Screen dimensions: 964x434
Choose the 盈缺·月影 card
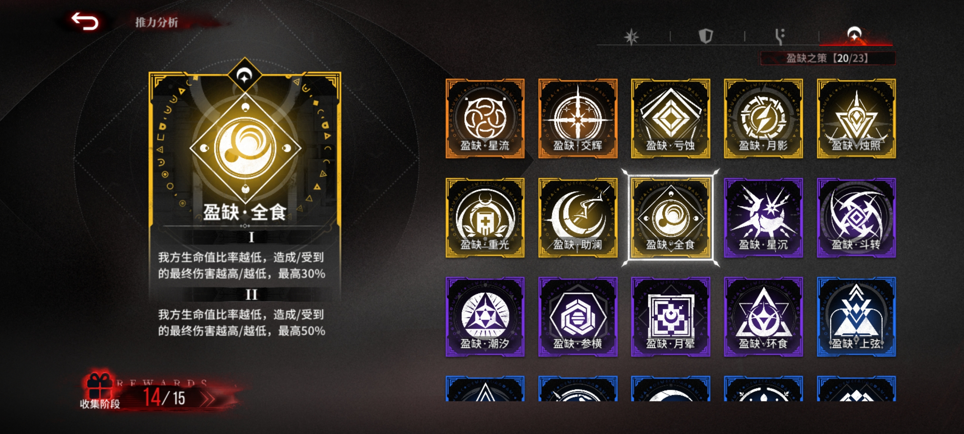(x=763, y=118)
